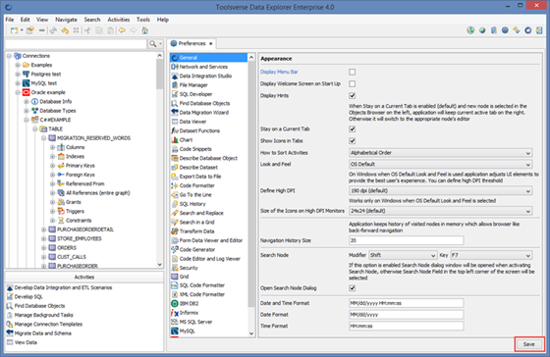Screen dimensions: 550x357
Task: Click the Informix icon
Action: (x=175, y=313)
